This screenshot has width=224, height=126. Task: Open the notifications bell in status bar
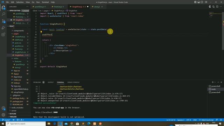(x=221, y=120)
